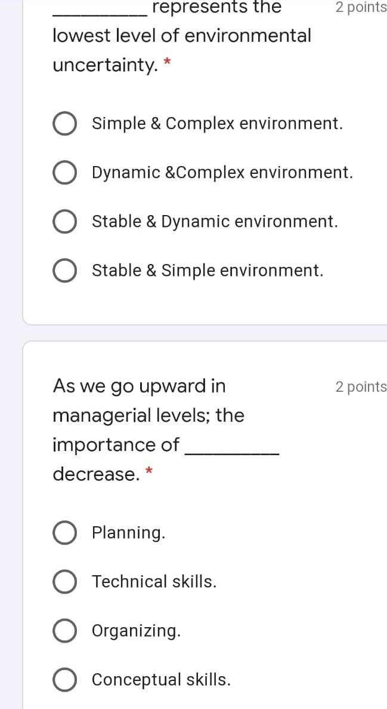This screenshot has height=709, width=387.
Task: Click the 'Dynamic &Complex environment.' answer label
Action: pyautogui.click(x=222, y=173)
